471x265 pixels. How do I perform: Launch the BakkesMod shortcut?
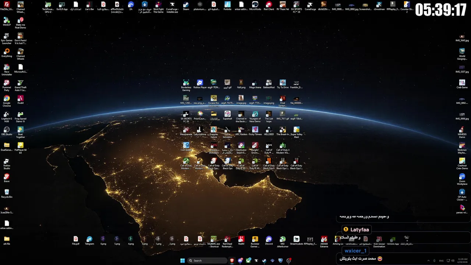pyautogui.click(x=269, y=84)
